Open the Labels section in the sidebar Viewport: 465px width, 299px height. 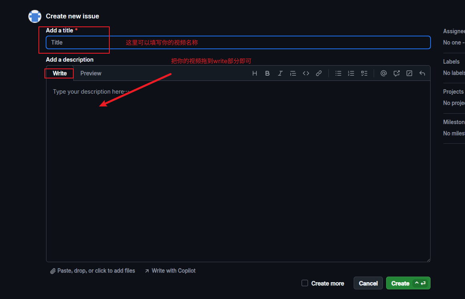tap(451, 62)
